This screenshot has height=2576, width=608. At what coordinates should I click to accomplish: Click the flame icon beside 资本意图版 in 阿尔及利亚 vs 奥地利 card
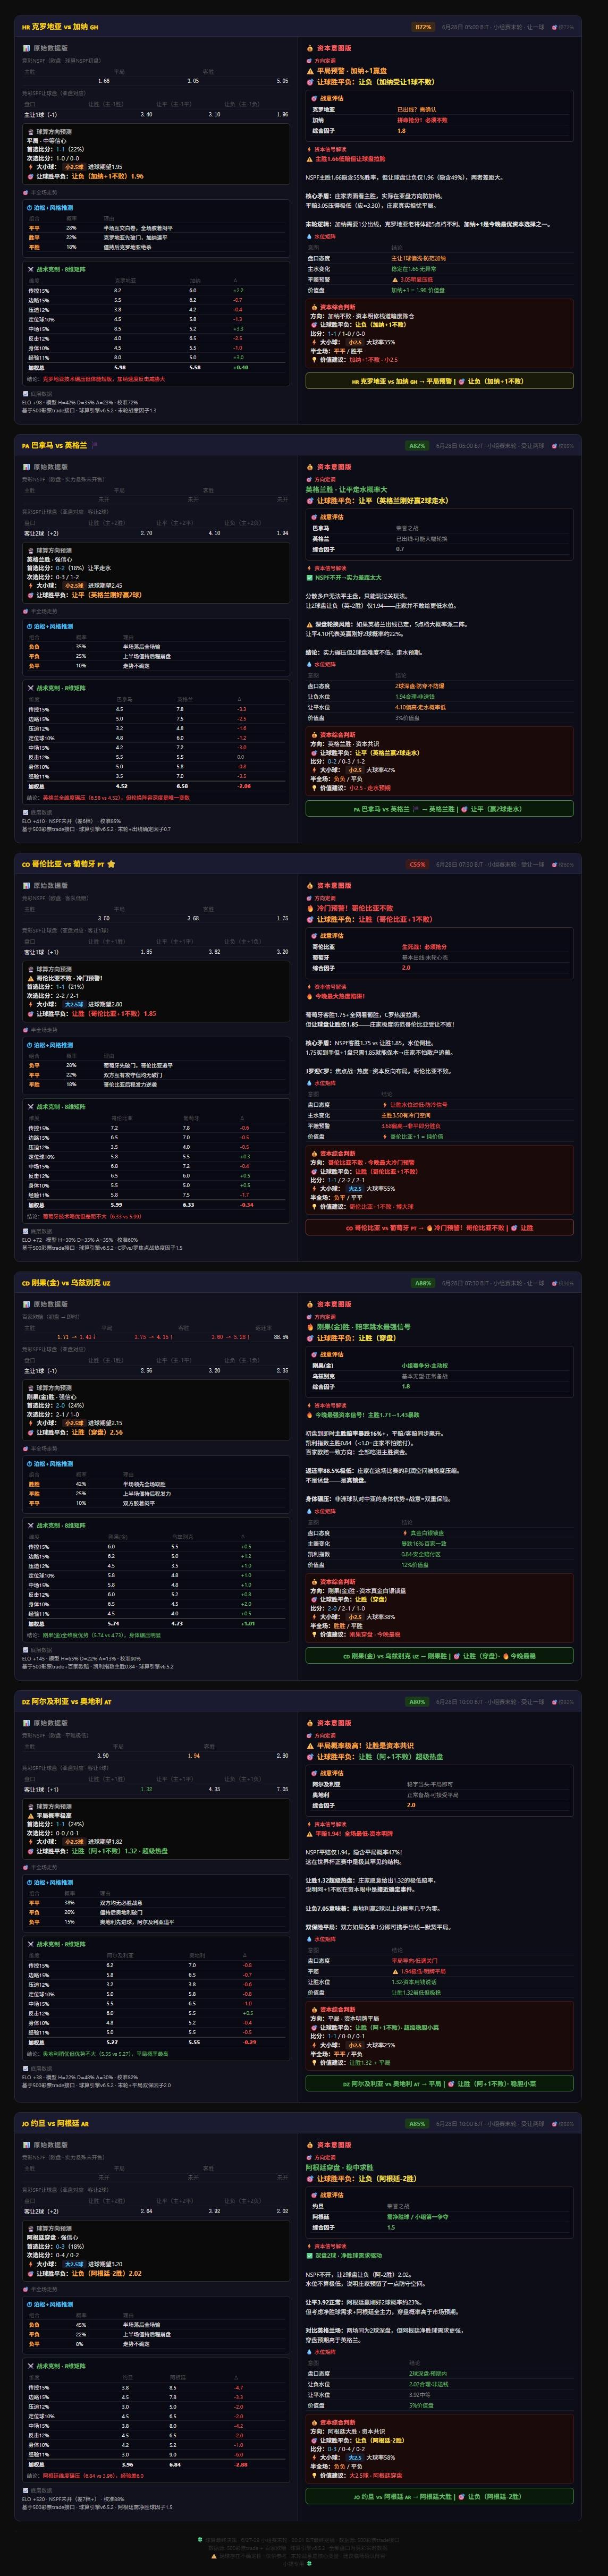pos(310,1723)
